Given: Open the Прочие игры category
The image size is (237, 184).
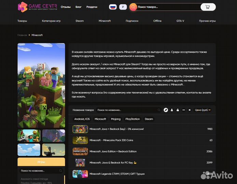Looking at the screenshot, I should pyautogui.click(x=207, y=21).
